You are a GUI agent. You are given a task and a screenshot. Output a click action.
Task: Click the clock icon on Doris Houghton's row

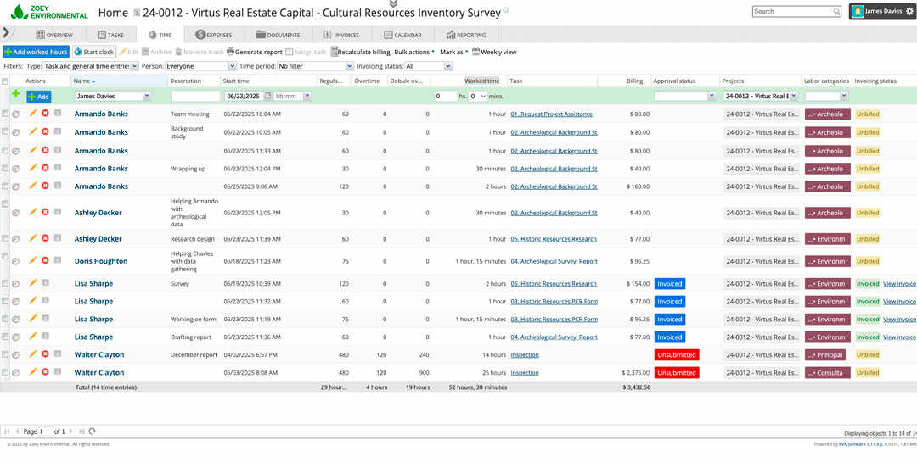(x=16, y=261)
